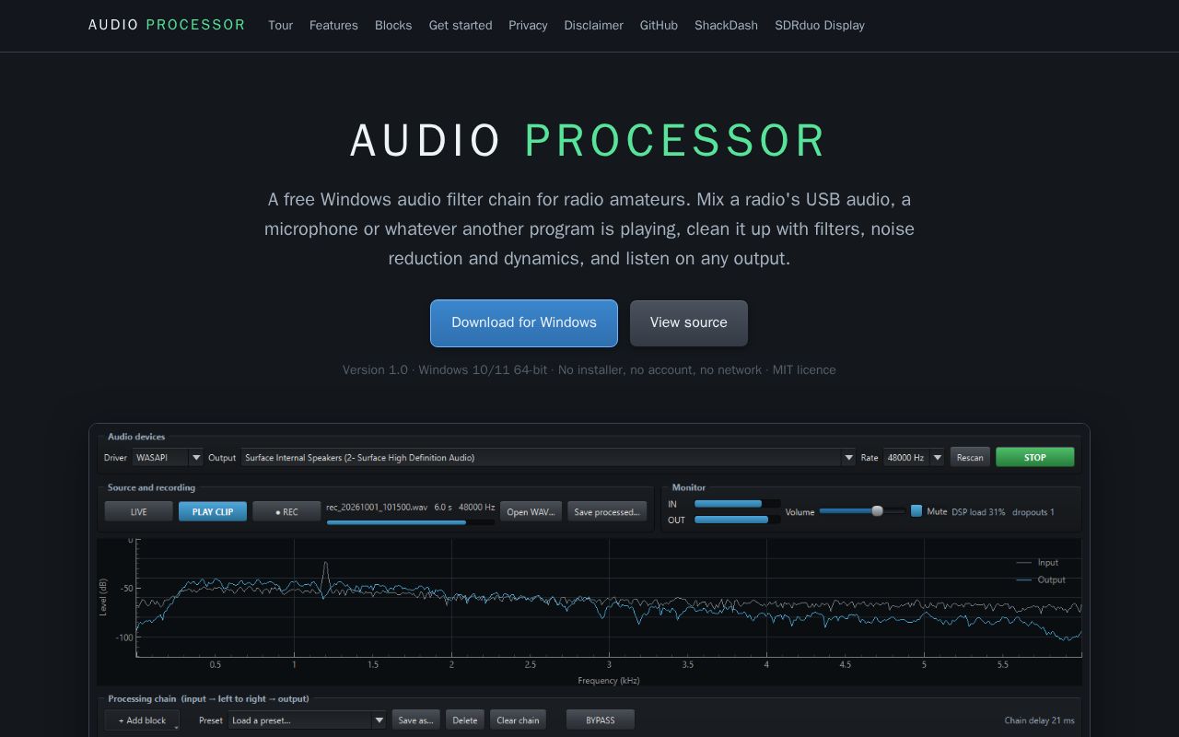Open the SDRduo Display link
The width and height of the screenshot is (1179, 737).
(x=820, y=25)
